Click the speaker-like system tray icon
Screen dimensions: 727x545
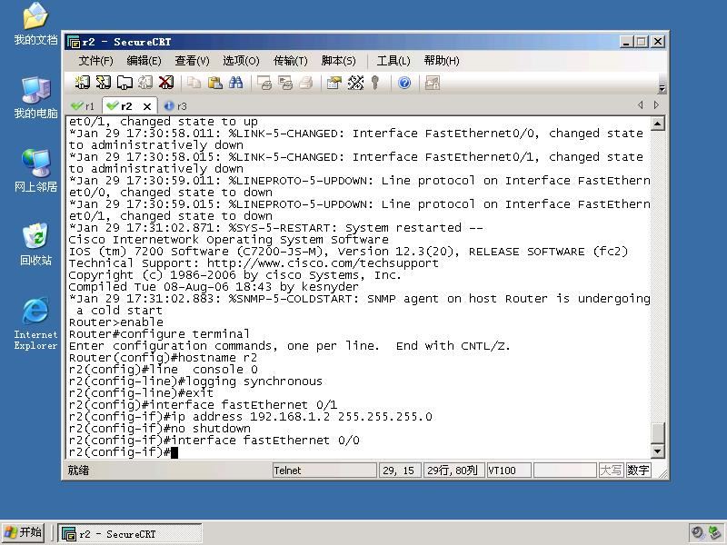coord(697,532)
